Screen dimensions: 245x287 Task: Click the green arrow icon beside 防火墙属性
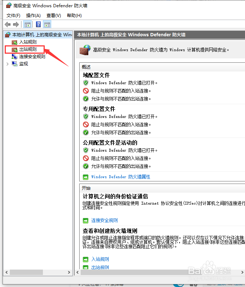(x=85, y=177)
